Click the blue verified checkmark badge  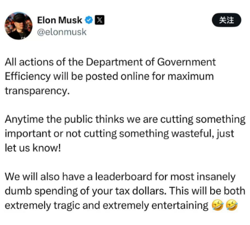tap(89, 20)
